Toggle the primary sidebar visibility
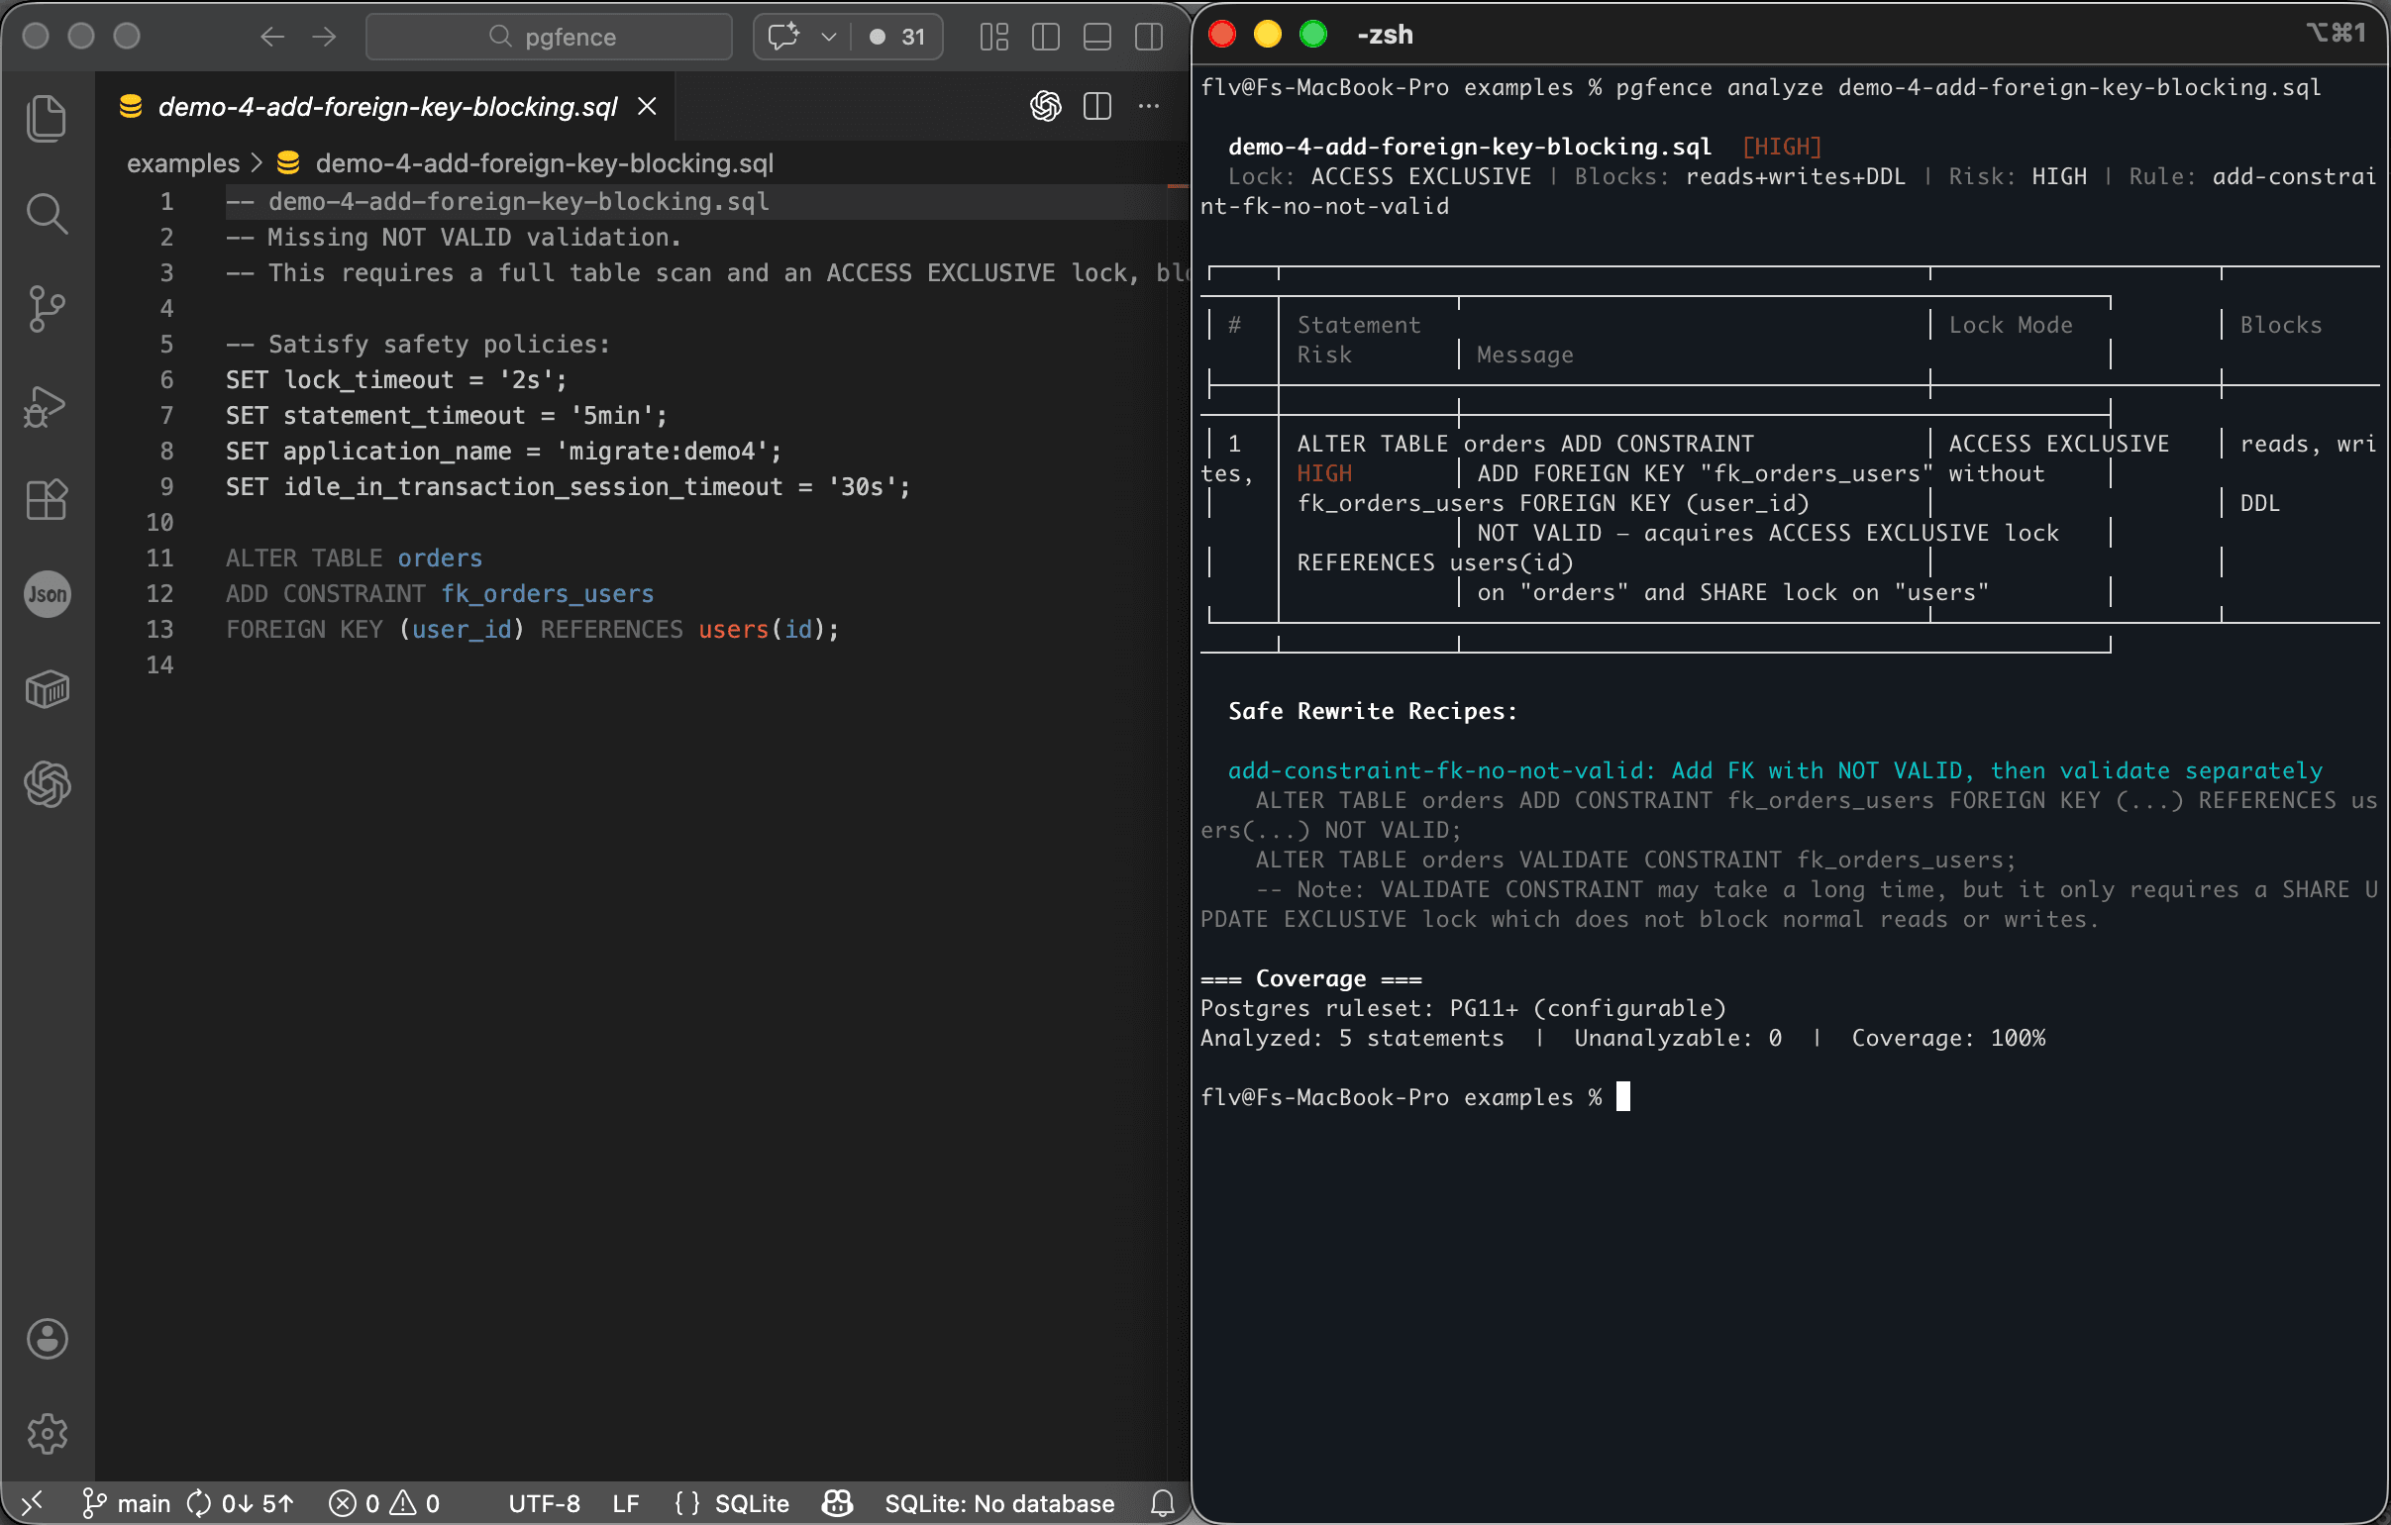 (x=1046, y=37)
